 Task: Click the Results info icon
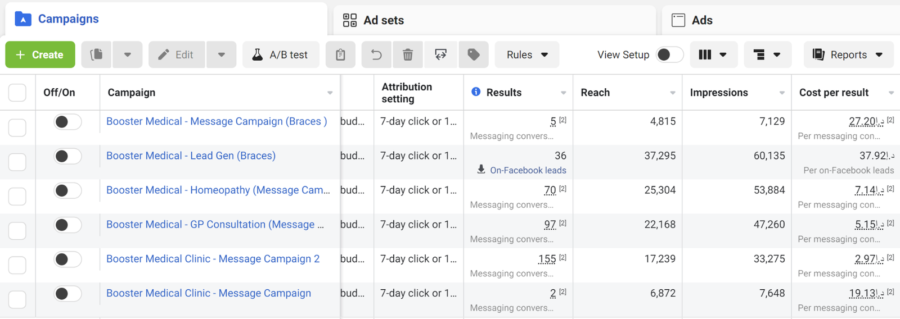pos(476,92)
